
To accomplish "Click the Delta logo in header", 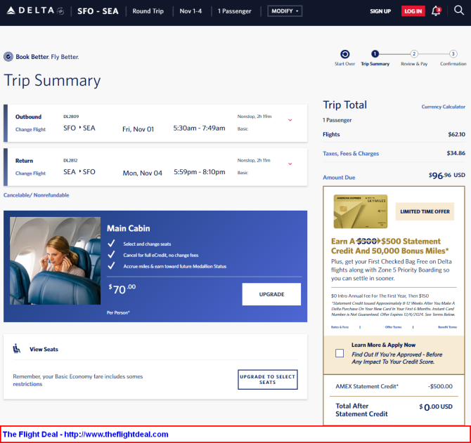I will [x=35, y=11].
